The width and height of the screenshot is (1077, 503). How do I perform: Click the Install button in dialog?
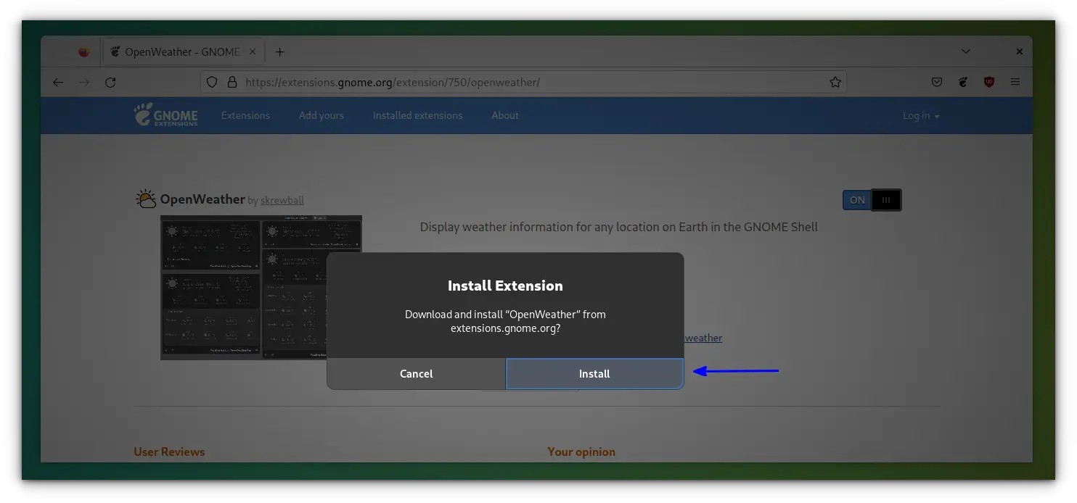(594, 373)
